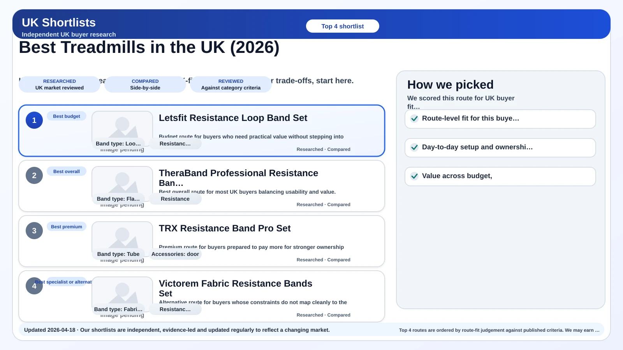Select the Compared Side-by-side badge
The height and width of the screenshot is (350, 623).
(145, 84)
